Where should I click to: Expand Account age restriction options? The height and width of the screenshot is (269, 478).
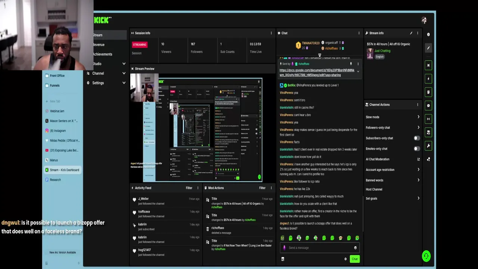(418, 170)
